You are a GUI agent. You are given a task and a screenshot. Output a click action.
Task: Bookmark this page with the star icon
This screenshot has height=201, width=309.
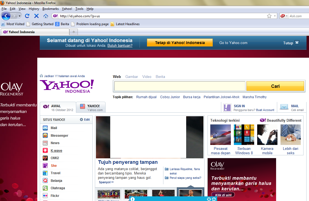click(269, 16)
